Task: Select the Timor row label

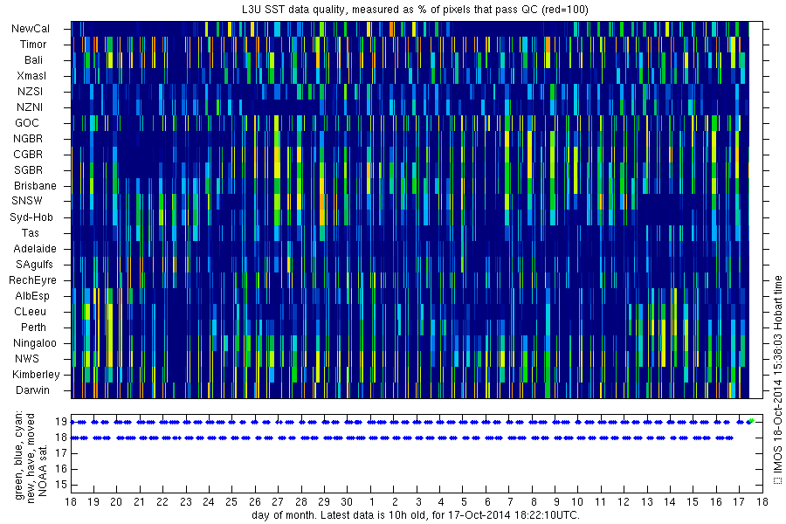Action: pyautogui.click(x=33, y=45)
